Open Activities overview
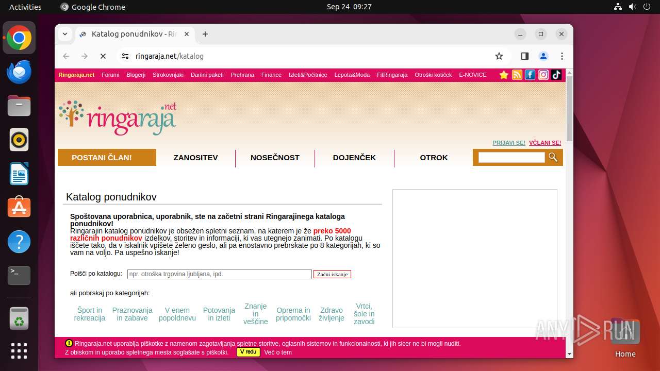The image size is (660, 371). (x=25, y=7)
